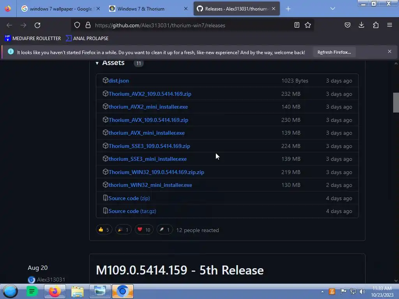The width and height of the screenshot is (399, 299).
Task: Open the Pocket save icon
Action: [x=347, y=25]
